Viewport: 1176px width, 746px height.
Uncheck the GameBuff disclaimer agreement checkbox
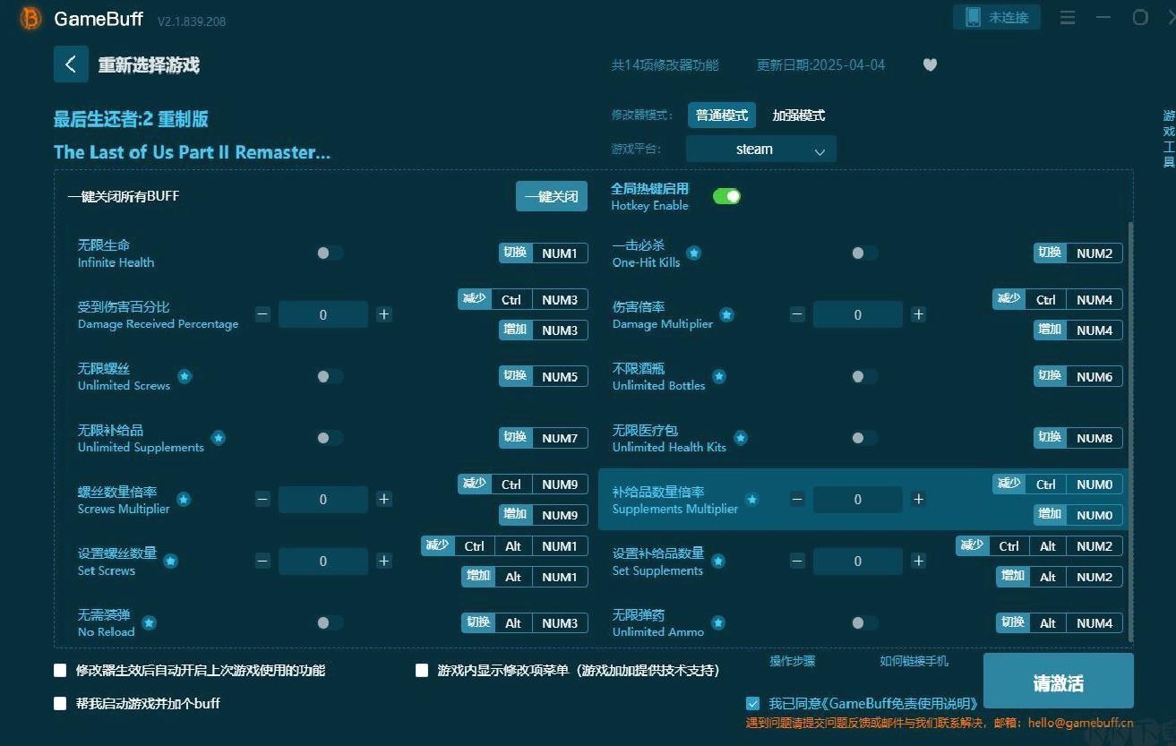click(x=752, y=703)
